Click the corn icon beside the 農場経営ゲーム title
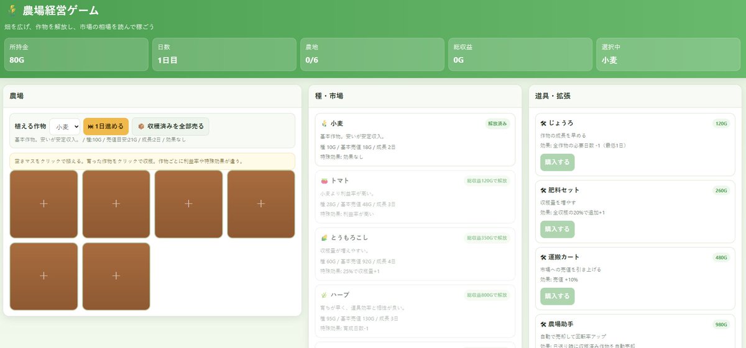Screen dimensions: 746x348 (12, 11)
